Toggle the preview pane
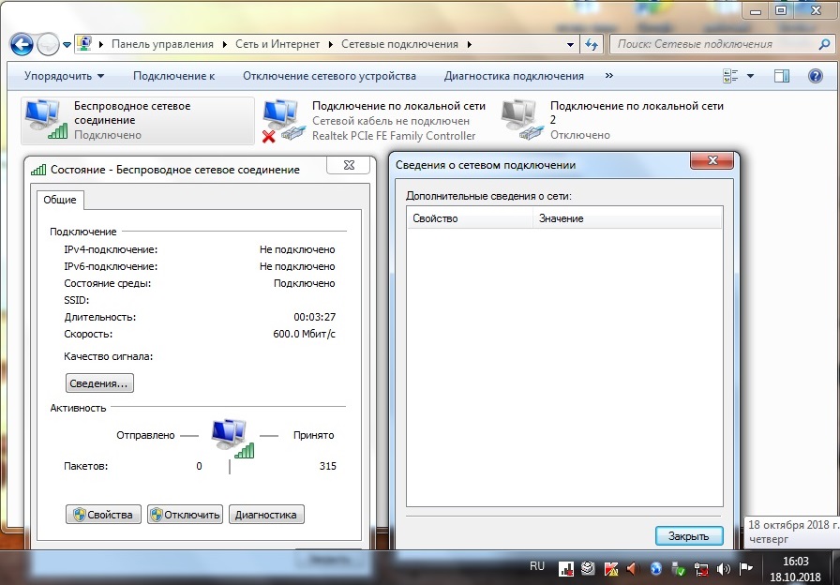Screen dimensions: 840x585 [782, 76]
